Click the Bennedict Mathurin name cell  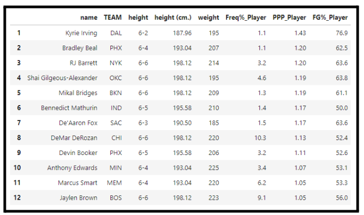[x=69, y=108]
